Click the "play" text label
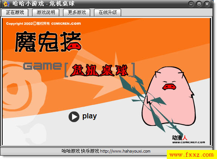 tap(89, 117)
